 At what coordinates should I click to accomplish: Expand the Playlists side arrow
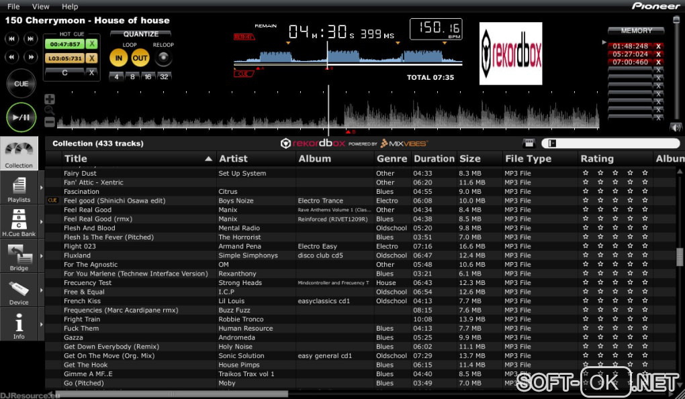pyautogui.click(x=42, y=188)
